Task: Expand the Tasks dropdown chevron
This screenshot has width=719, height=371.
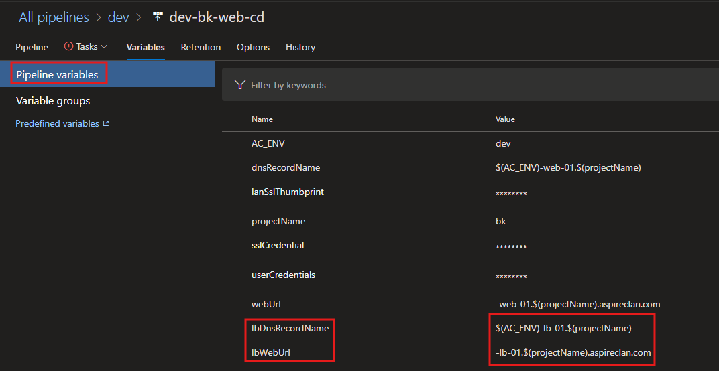Action: coord(104,47)
